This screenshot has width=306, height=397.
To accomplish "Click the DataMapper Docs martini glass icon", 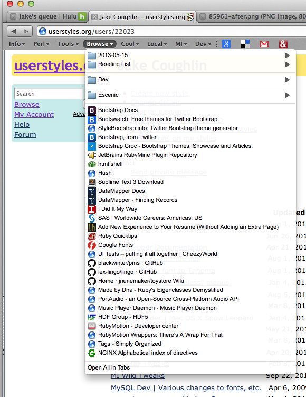I will [92, 191].
